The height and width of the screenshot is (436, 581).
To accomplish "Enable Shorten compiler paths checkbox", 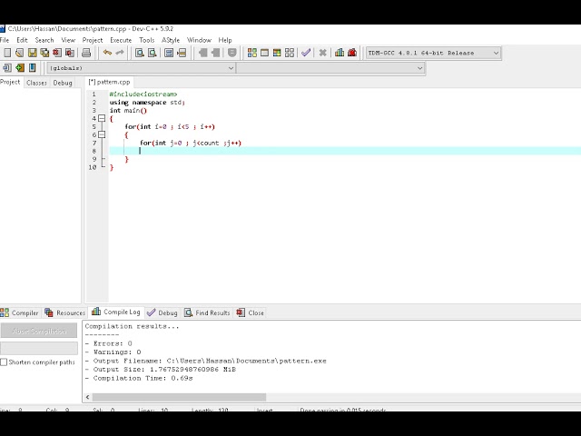I will point(4,362).
